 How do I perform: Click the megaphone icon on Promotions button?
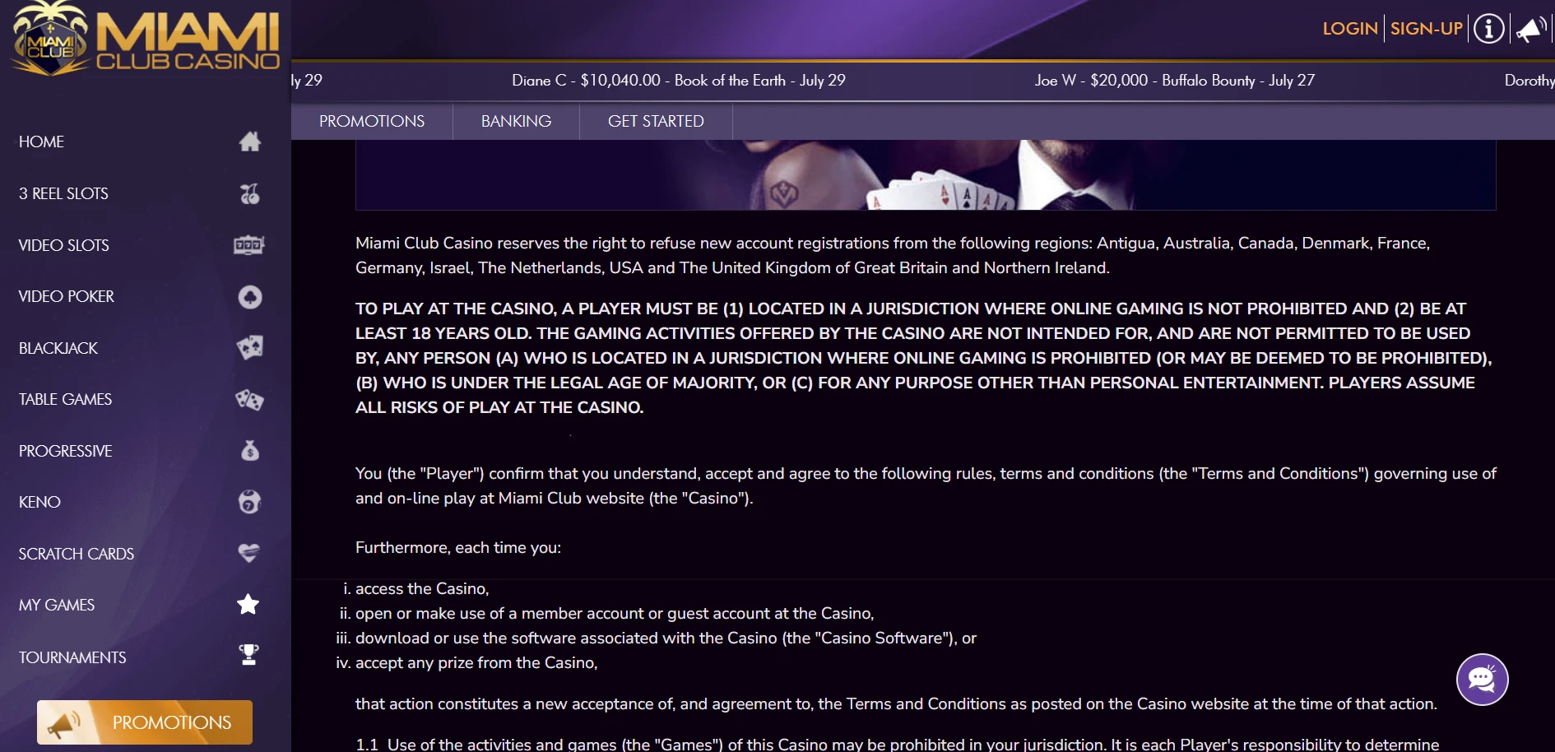[64, 723]
